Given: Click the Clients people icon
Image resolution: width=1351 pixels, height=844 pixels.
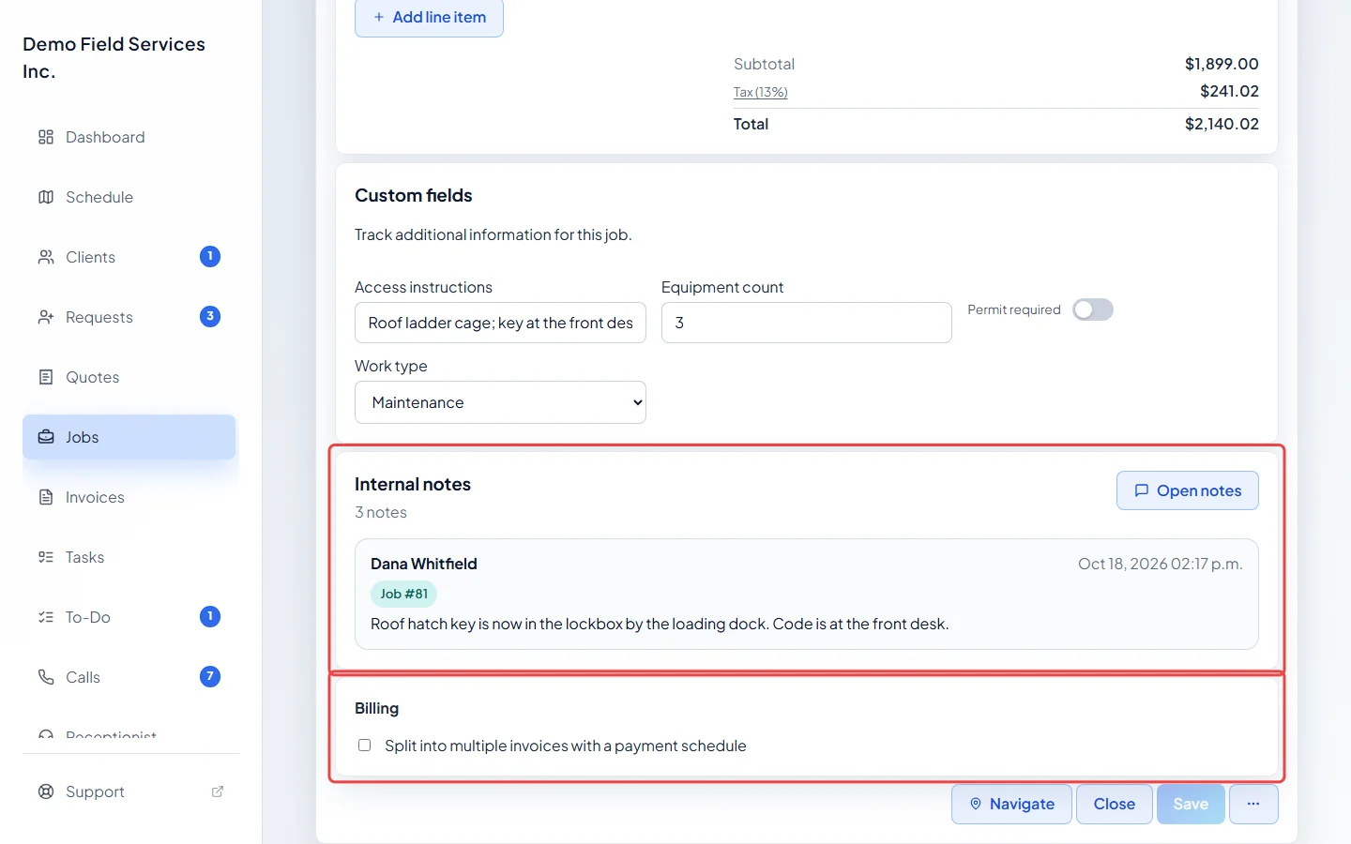Looking at the screenshot, I should pos(46,257).
